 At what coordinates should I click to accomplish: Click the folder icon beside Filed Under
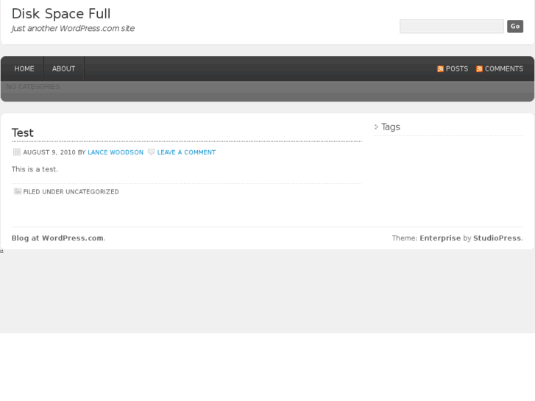click(18, 192)
